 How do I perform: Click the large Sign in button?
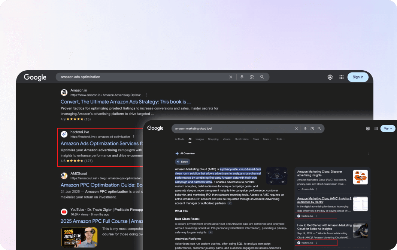(358, 77)
